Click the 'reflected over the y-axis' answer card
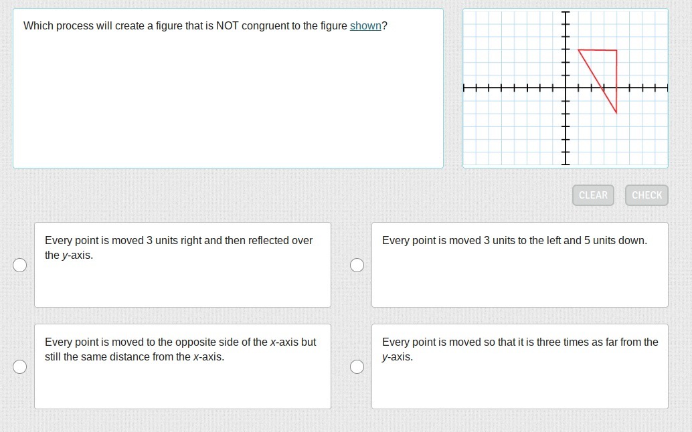Screen dimensions: 692x432 pos(182,265)
